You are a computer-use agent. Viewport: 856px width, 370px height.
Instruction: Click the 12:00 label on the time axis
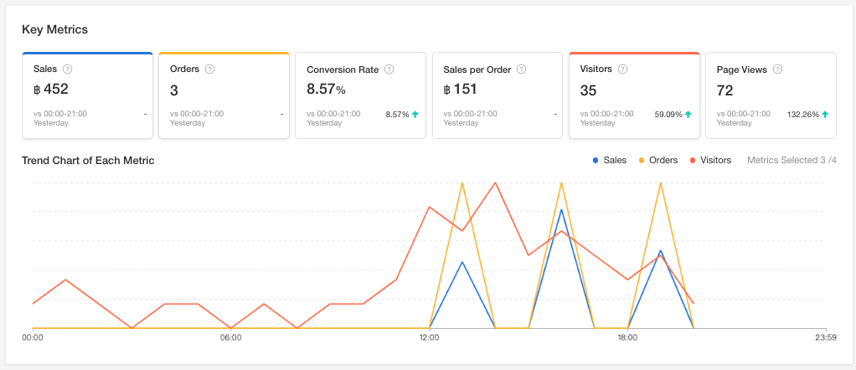pos(430,337)
